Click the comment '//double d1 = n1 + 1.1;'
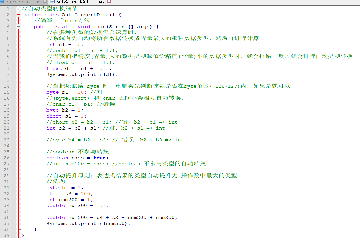Viewport: 360px width, 238px height. (x=82, y=51)
